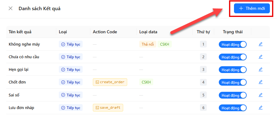This screenshot has width=277, height=126.
Task: Click the create_order action code tag
Action: pyautogui.click(x=110, y=82)
